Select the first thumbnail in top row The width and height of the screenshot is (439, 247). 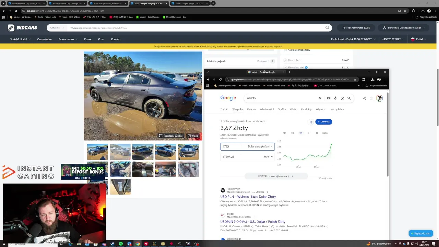pyautogui.click(x=97, y=152)
